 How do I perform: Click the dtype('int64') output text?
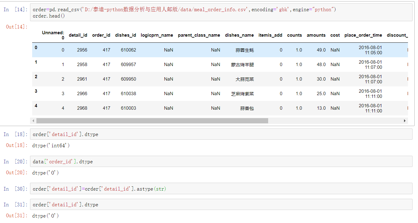pos(51,145)
